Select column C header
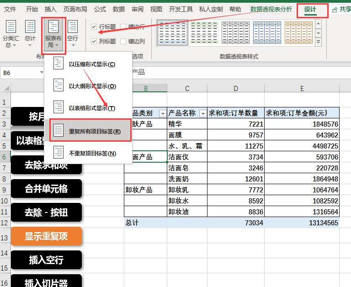 187,88
